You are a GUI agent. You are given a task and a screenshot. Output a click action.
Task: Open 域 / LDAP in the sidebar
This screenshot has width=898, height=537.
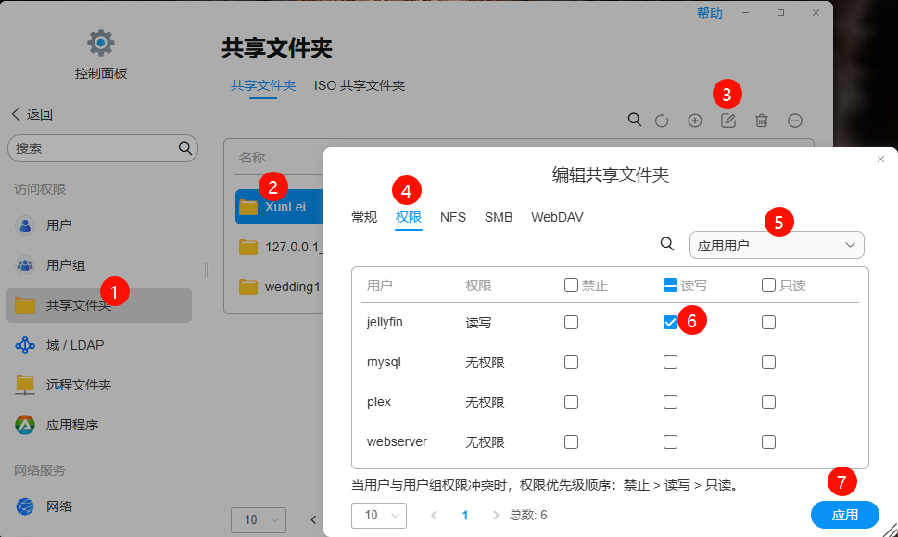pos(99,345)
